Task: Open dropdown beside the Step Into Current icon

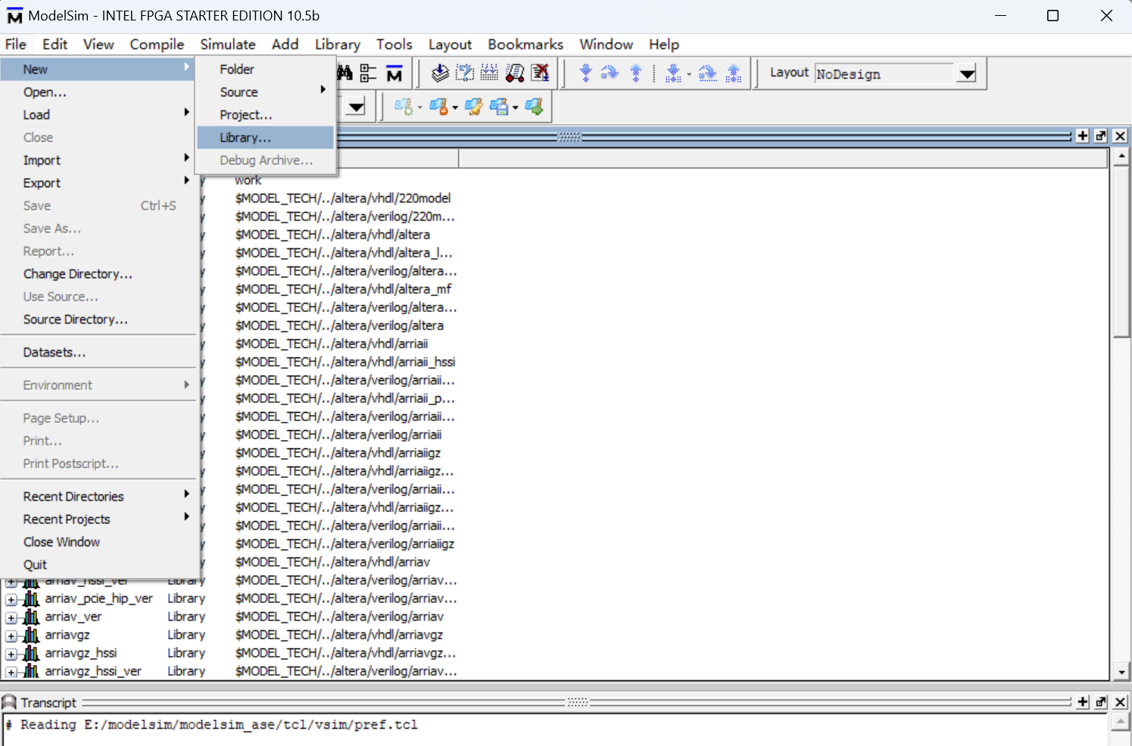Action: 688,74
